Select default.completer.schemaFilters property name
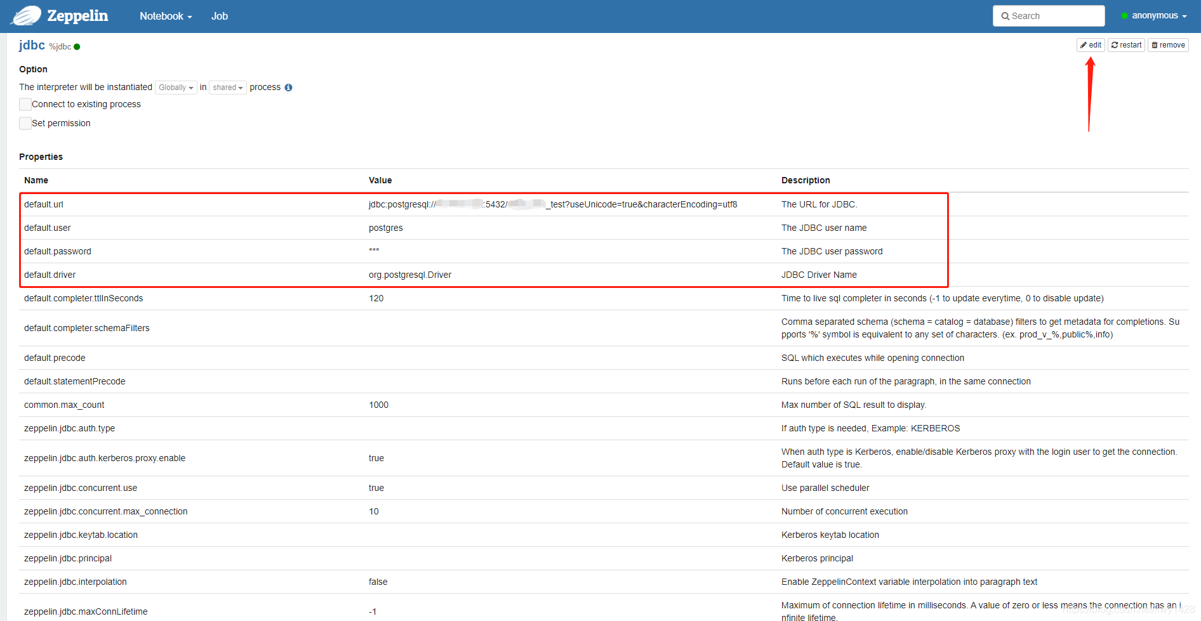Viewport: 1201px width, 621px height. tap(87, 328)
